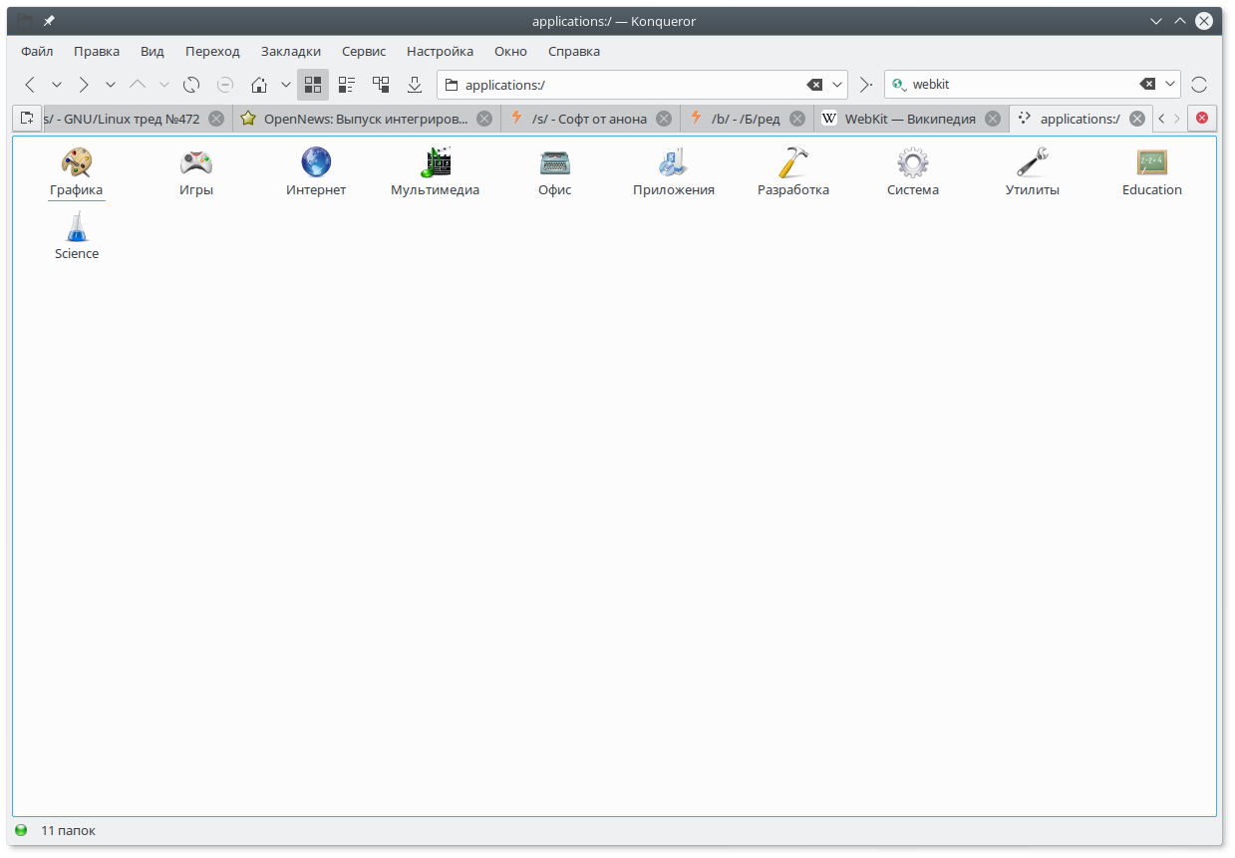Switch to Details view mode

point(347,85)
